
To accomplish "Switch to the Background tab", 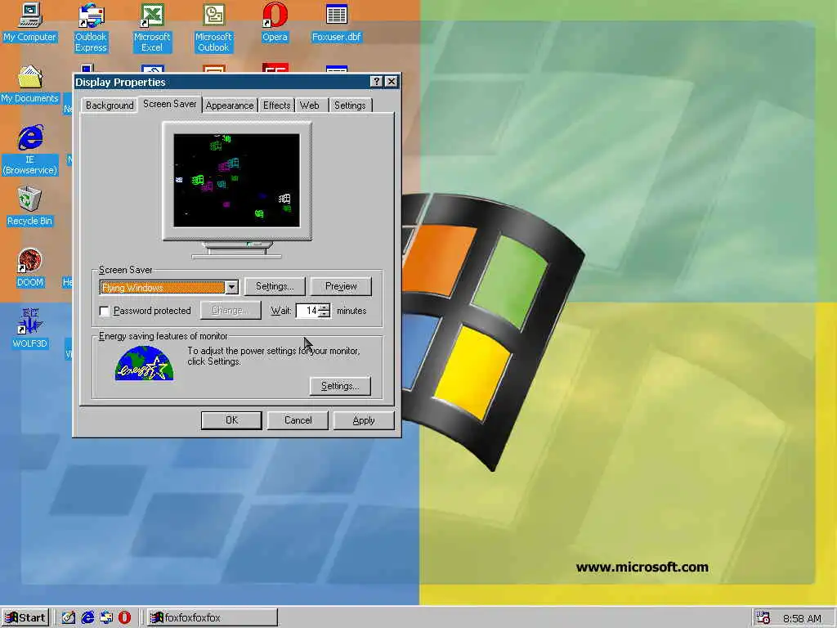I will [x=110, y=105].
